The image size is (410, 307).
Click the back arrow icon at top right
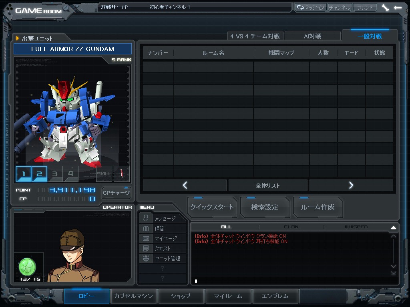[398, 8]
